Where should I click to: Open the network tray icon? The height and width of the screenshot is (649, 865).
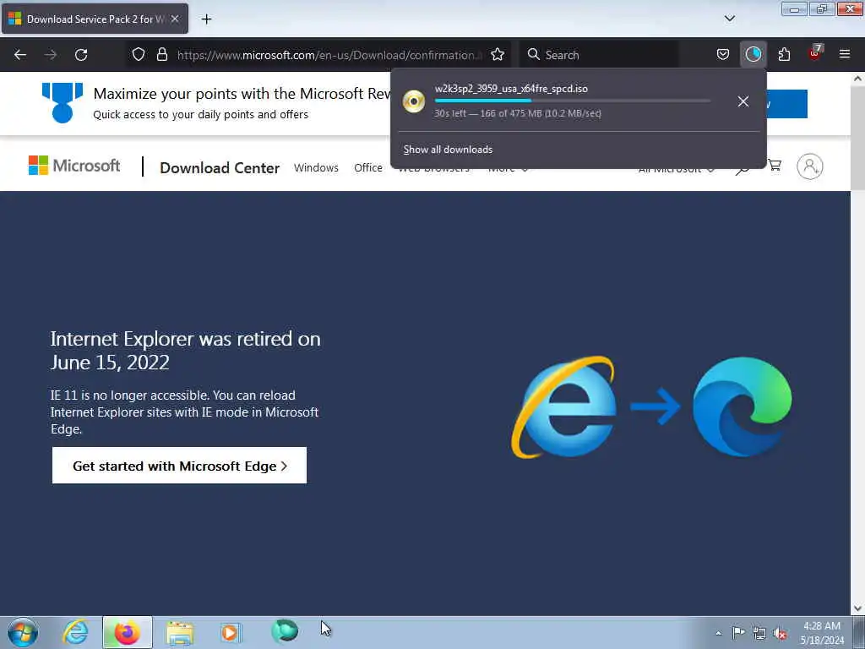(x=759, y=634)
